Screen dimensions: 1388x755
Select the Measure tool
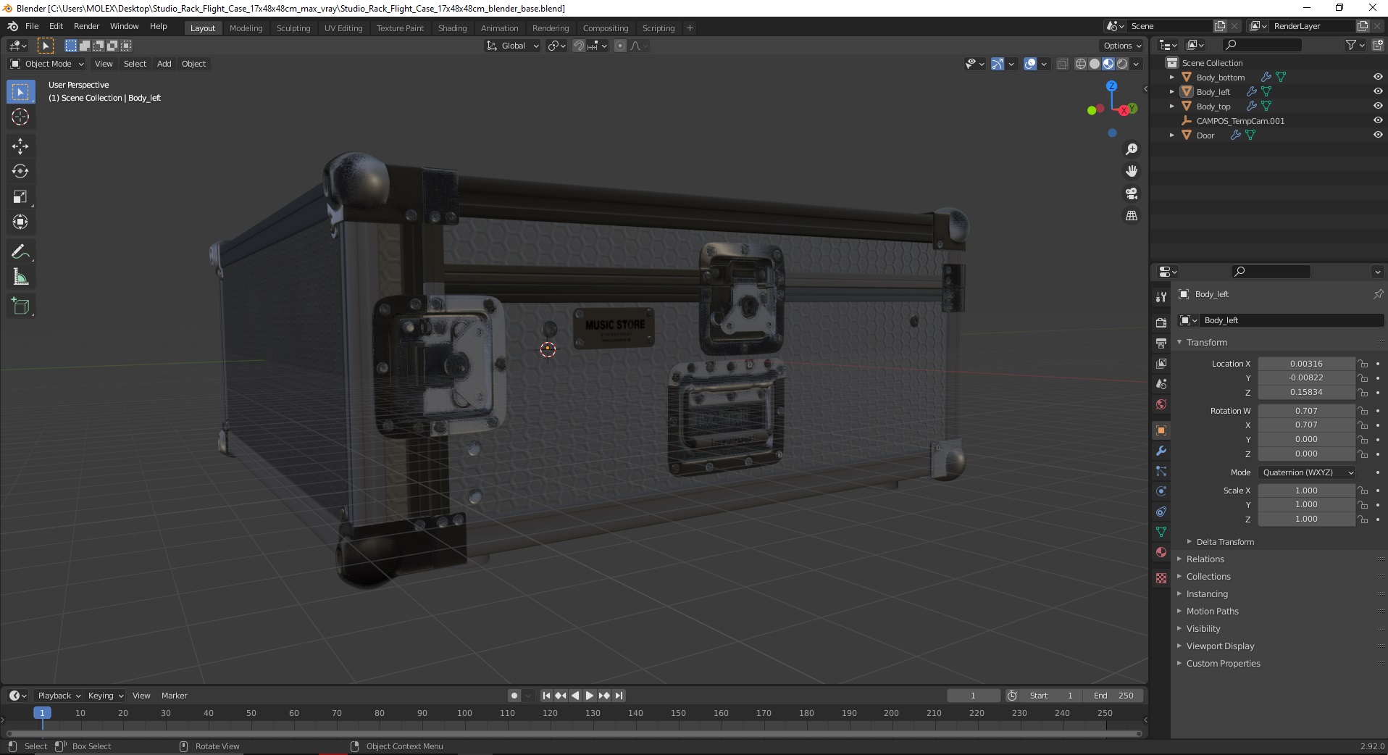(20, 278)
